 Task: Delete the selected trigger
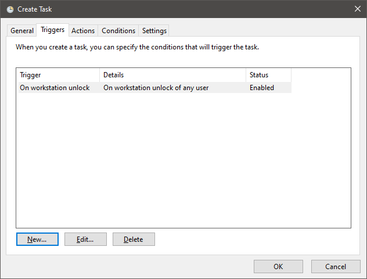[134, 239]
